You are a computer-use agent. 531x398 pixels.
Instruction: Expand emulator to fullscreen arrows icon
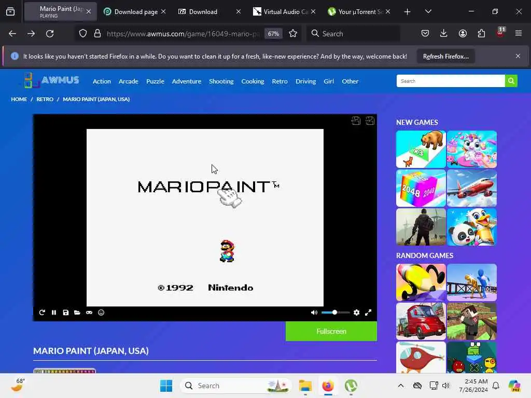368,312
